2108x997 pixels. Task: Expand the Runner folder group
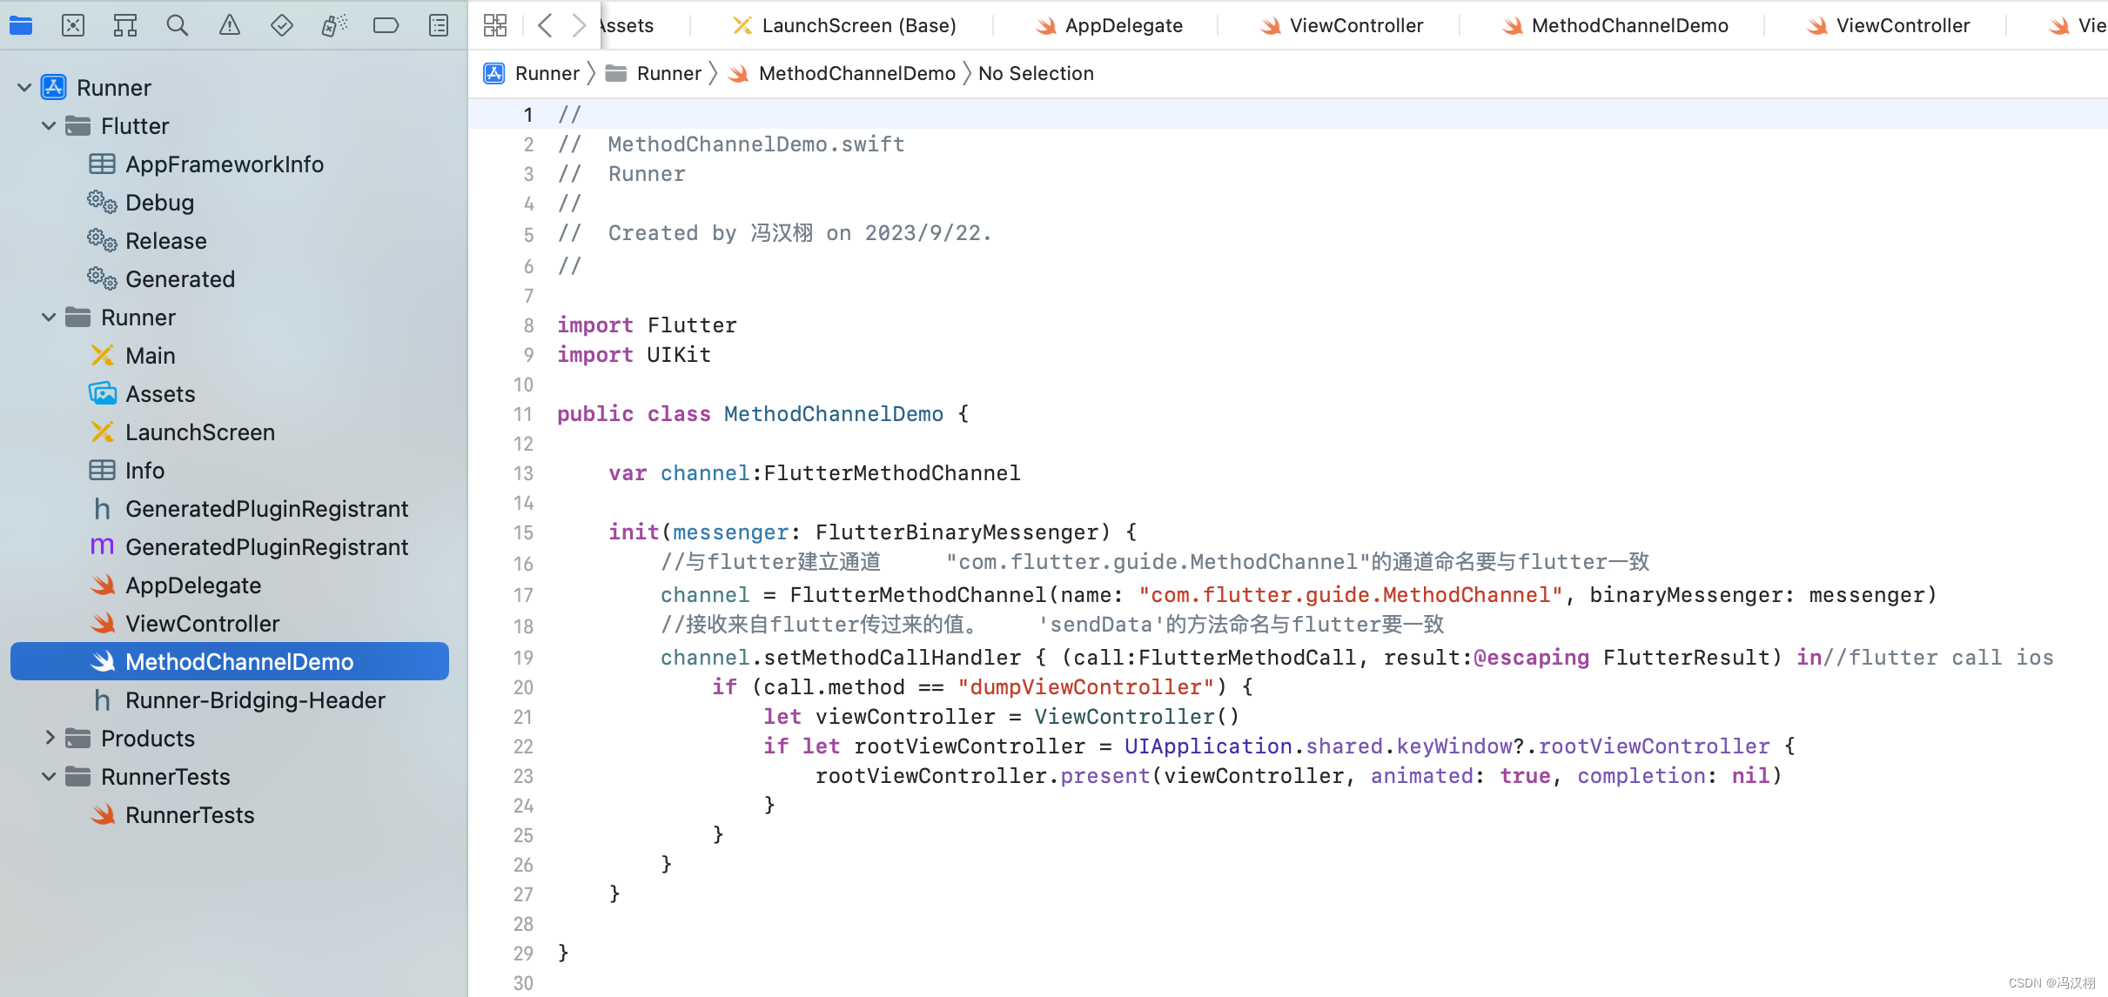coord(49,317)
